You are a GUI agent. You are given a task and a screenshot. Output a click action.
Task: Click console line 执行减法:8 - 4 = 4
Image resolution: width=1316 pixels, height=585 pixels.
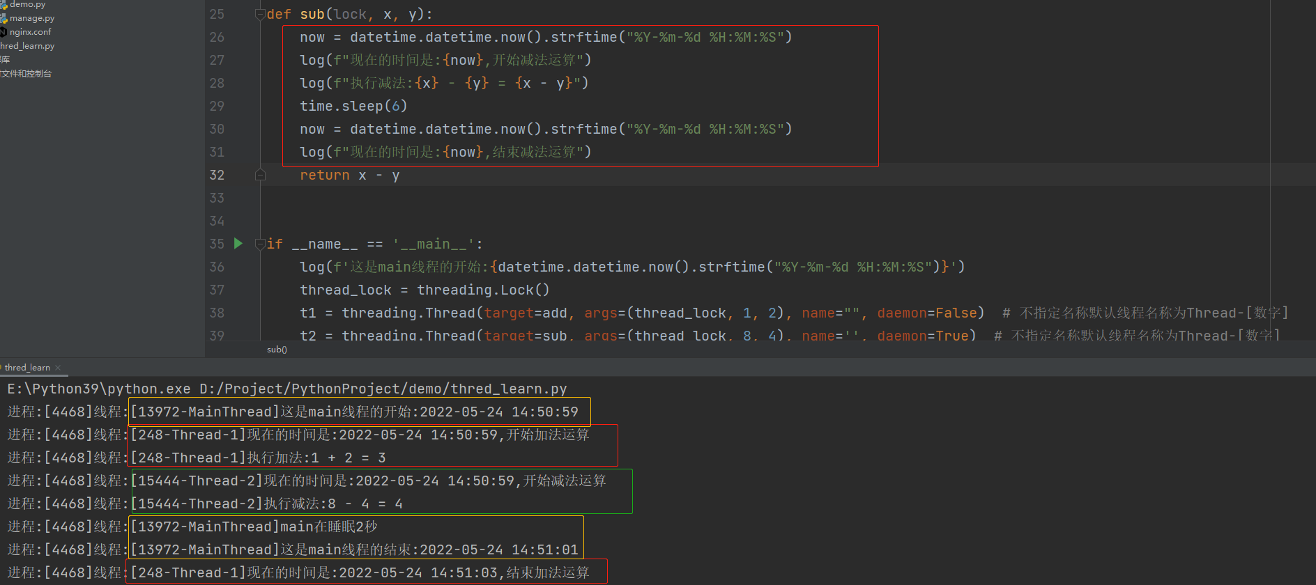pos(205,504)
